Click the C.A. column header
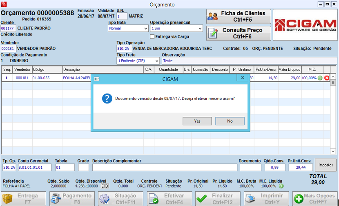Viewport: 339px width, 206px height. 149,69
